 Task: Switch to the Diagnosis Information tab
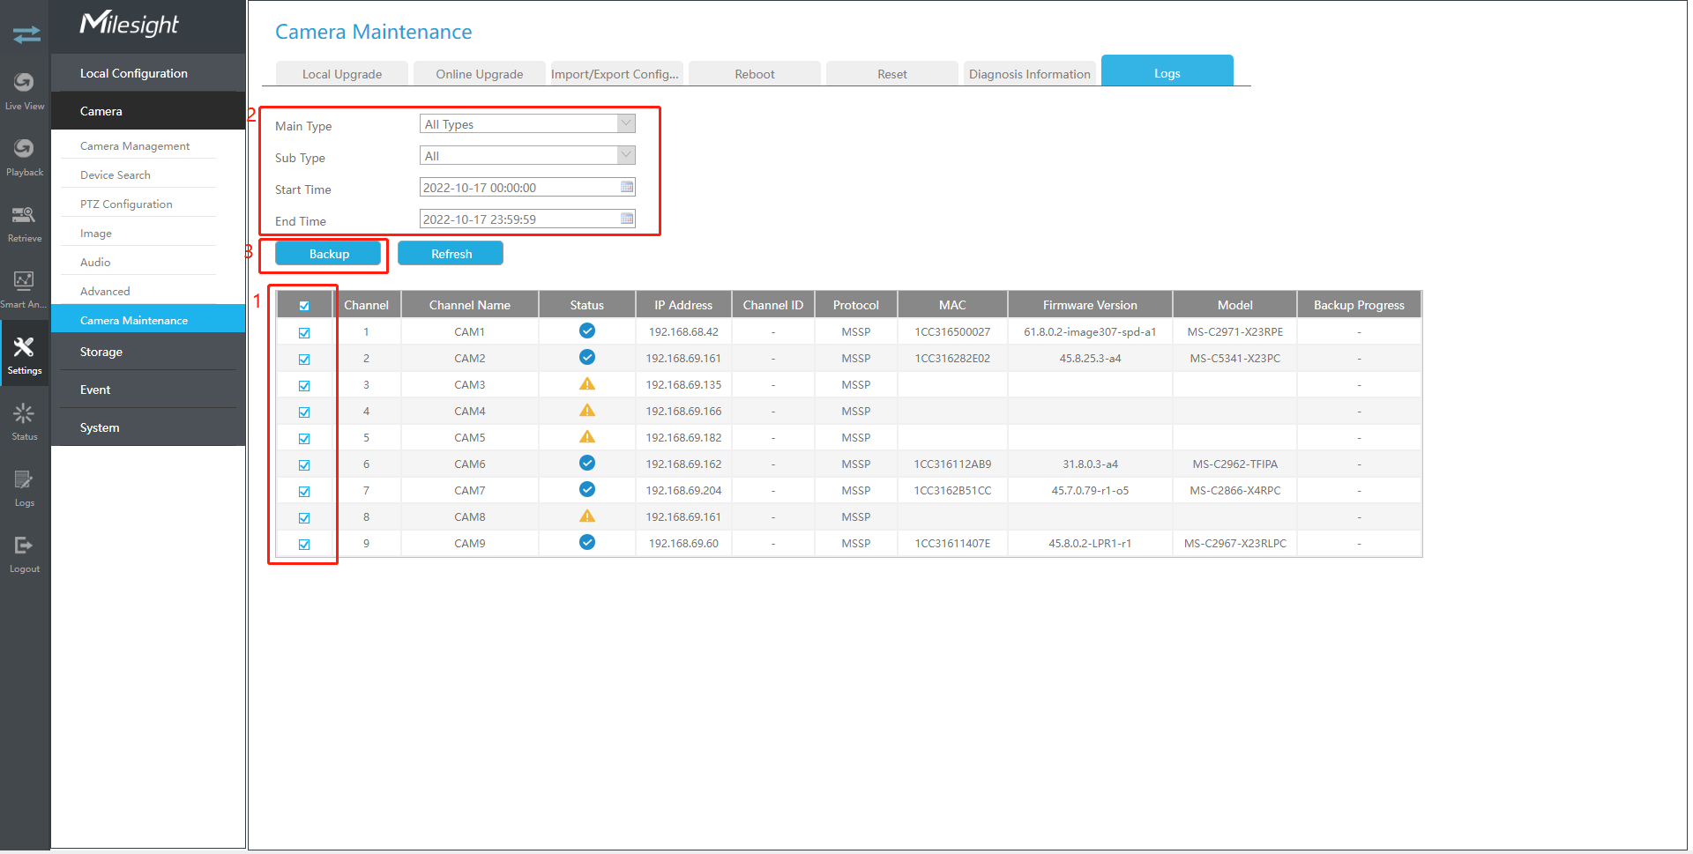[x=1029, y=74]
